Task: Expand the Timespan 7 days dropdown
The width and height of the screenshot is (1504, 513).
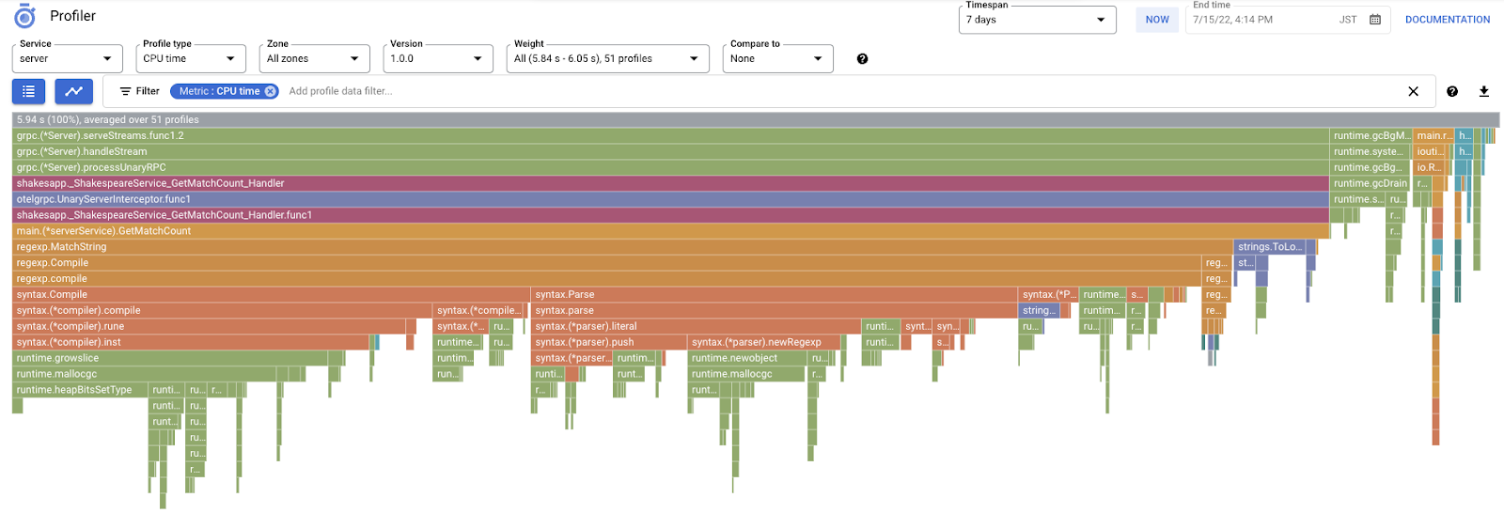Action: pyautogui.click(x=1037, y=20)
